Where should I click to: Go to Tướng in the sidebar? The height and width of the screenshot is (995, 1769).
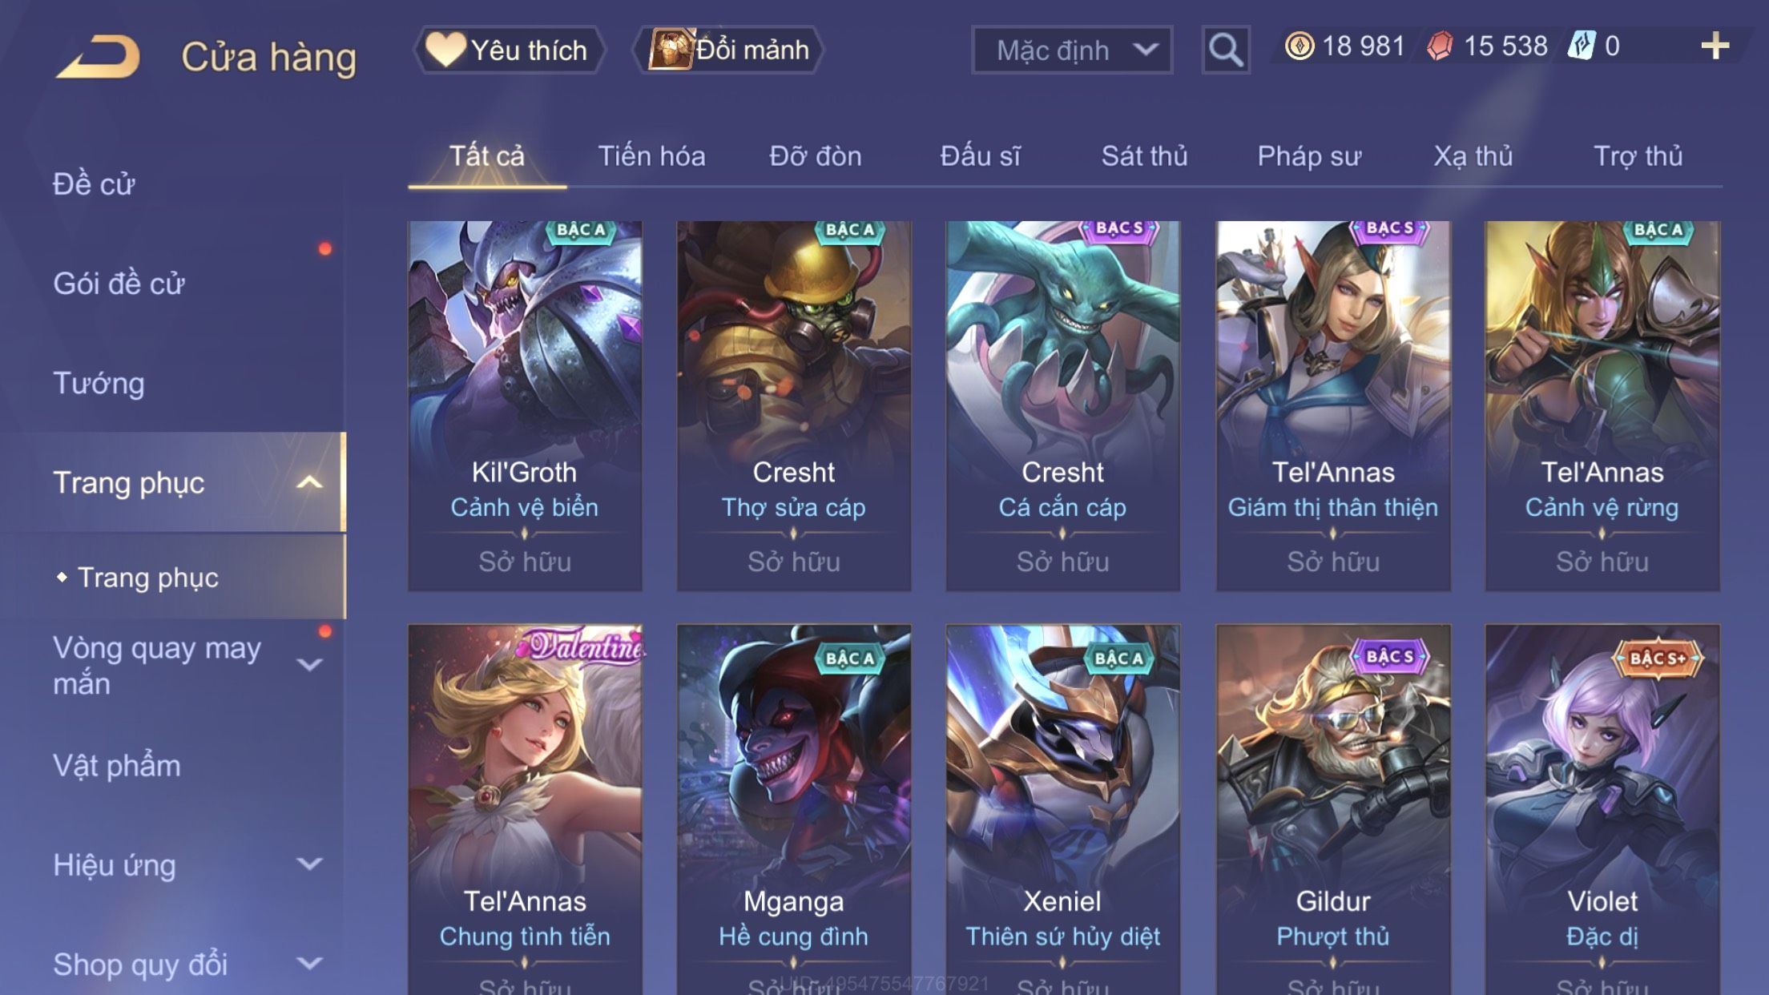(99, 383)
